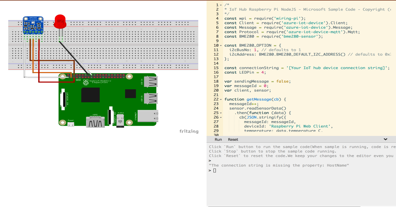Collapse the console panel using the chevron
The width and height of the screenshot is (396, 207).
point(385,139)
